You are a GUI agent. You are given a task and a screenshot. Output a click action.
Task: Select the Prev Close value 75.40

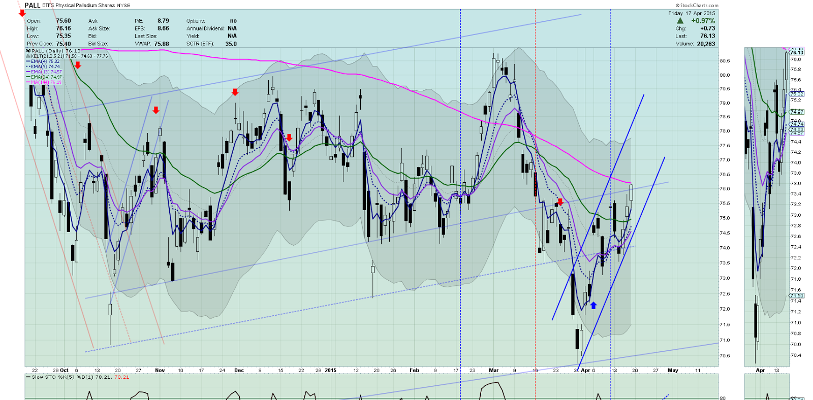point(64,44)
